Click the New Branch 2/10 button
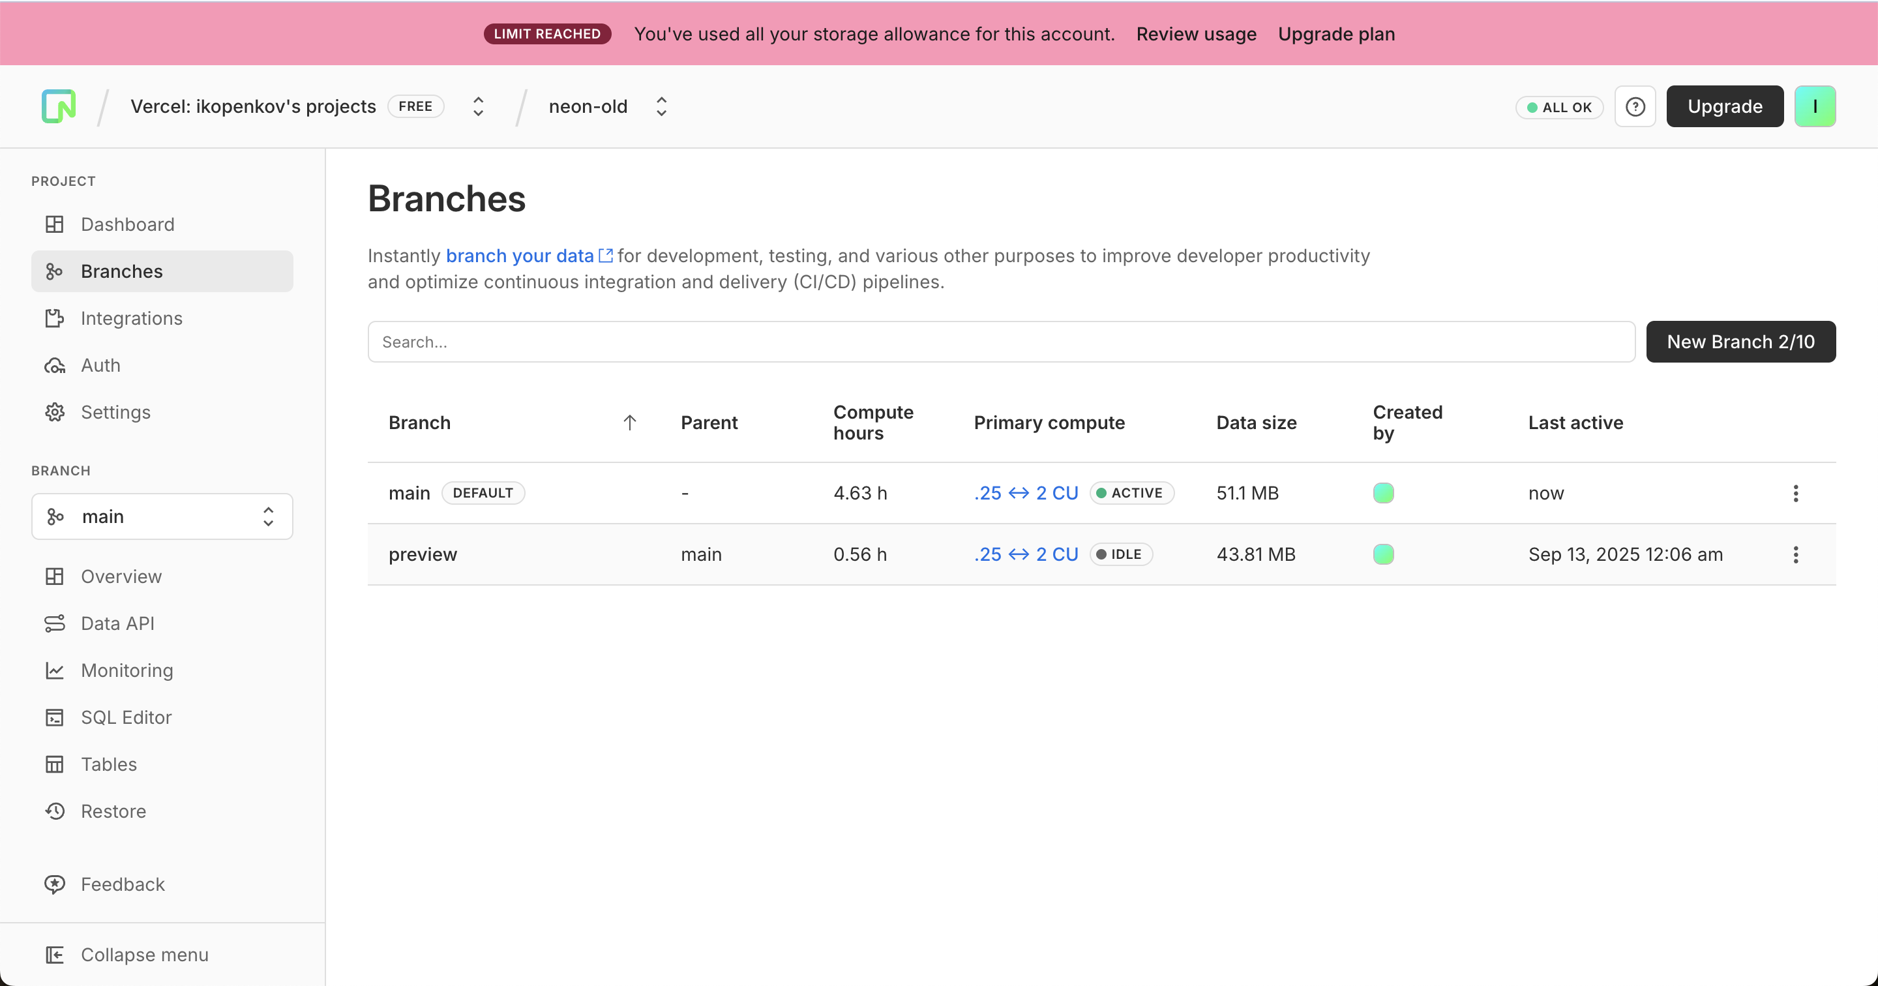 point(1740,341)
